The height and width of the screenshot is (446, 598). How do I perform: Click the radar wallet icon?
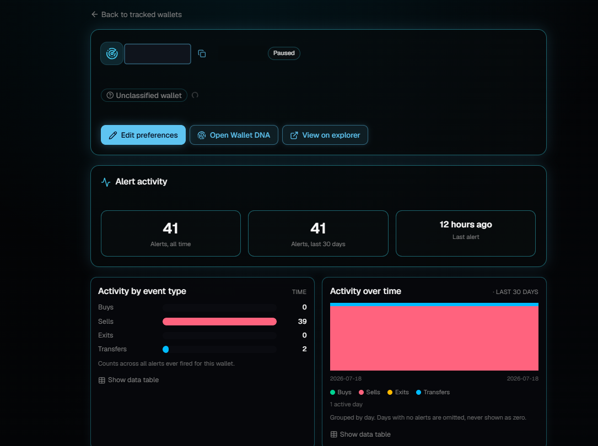click(x=112, y=53)
